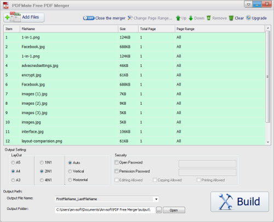Select row 10 images.jpg
This screenshot has height=222, width=274.
pos(134,122)
